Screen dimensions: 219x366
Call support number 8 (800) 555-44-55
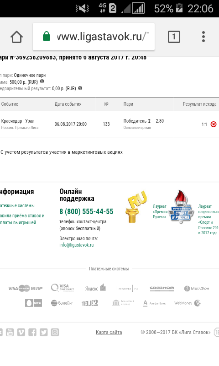click(86, 211)
